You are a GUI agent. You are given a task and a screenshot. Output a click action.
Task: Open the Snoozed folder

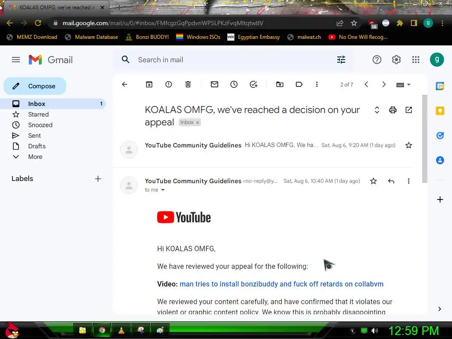coord(53,125)
